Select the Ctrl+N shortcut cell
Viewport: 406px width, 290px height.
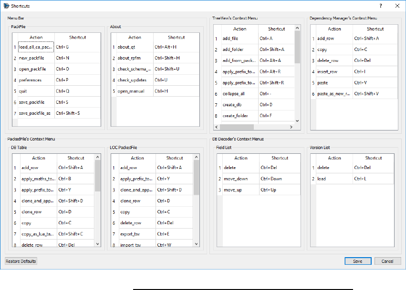(x=78, y=58)
